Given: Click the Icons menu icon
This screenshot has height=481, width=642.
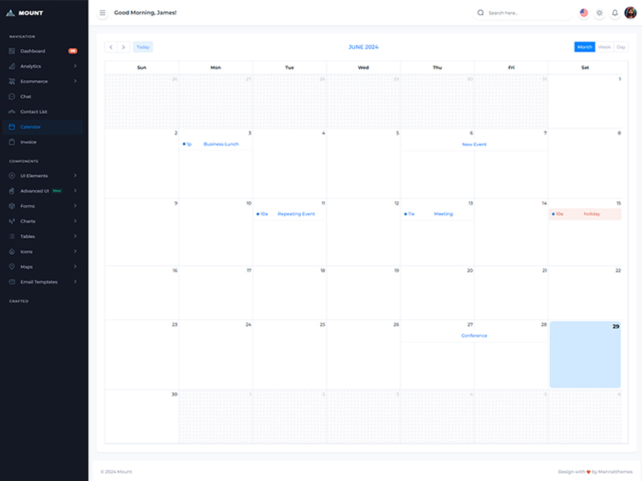Looking at the screenshot, I should pos(12,252).
